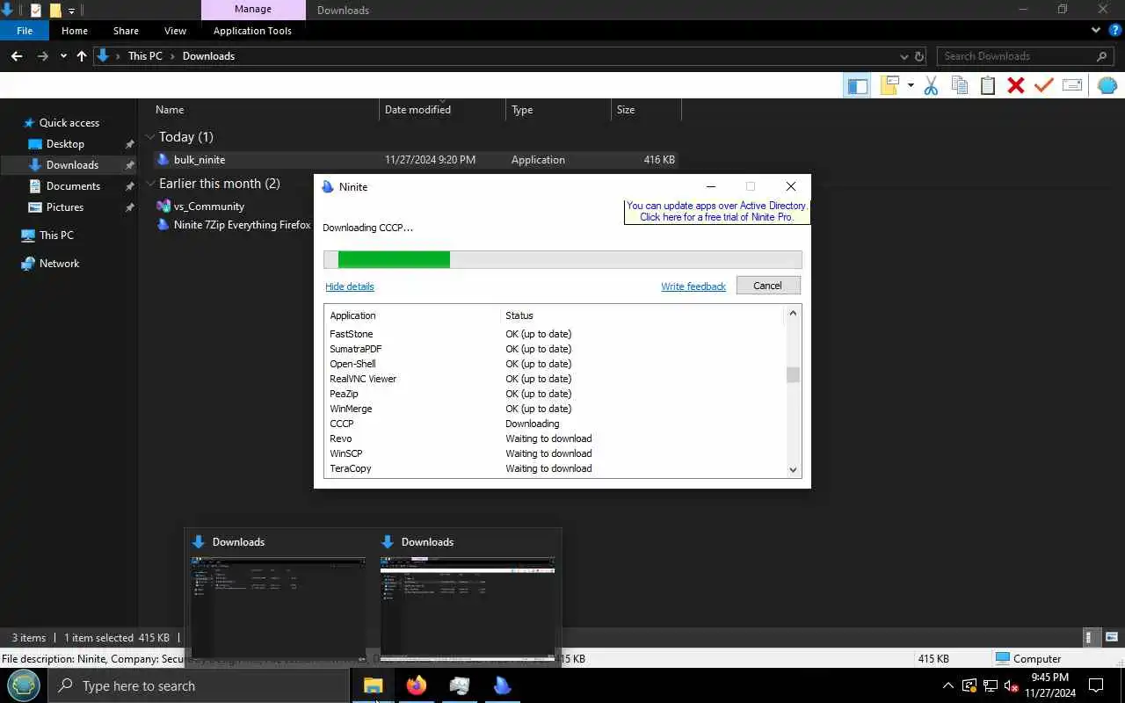Open Explorer help question mark icon
1125x703 pixels.
1115,31
